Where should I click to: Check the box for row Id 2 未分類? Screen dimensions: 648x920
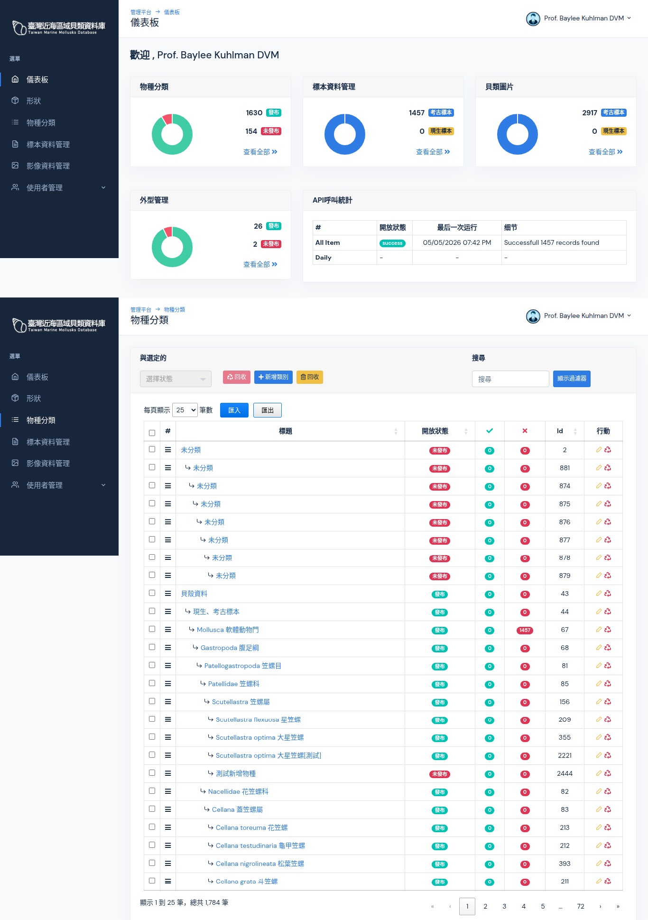click(152, 449)
